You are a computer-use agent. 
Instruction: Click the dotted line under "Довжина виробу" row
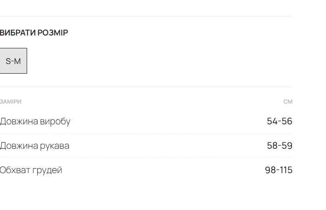pos(146,134)
